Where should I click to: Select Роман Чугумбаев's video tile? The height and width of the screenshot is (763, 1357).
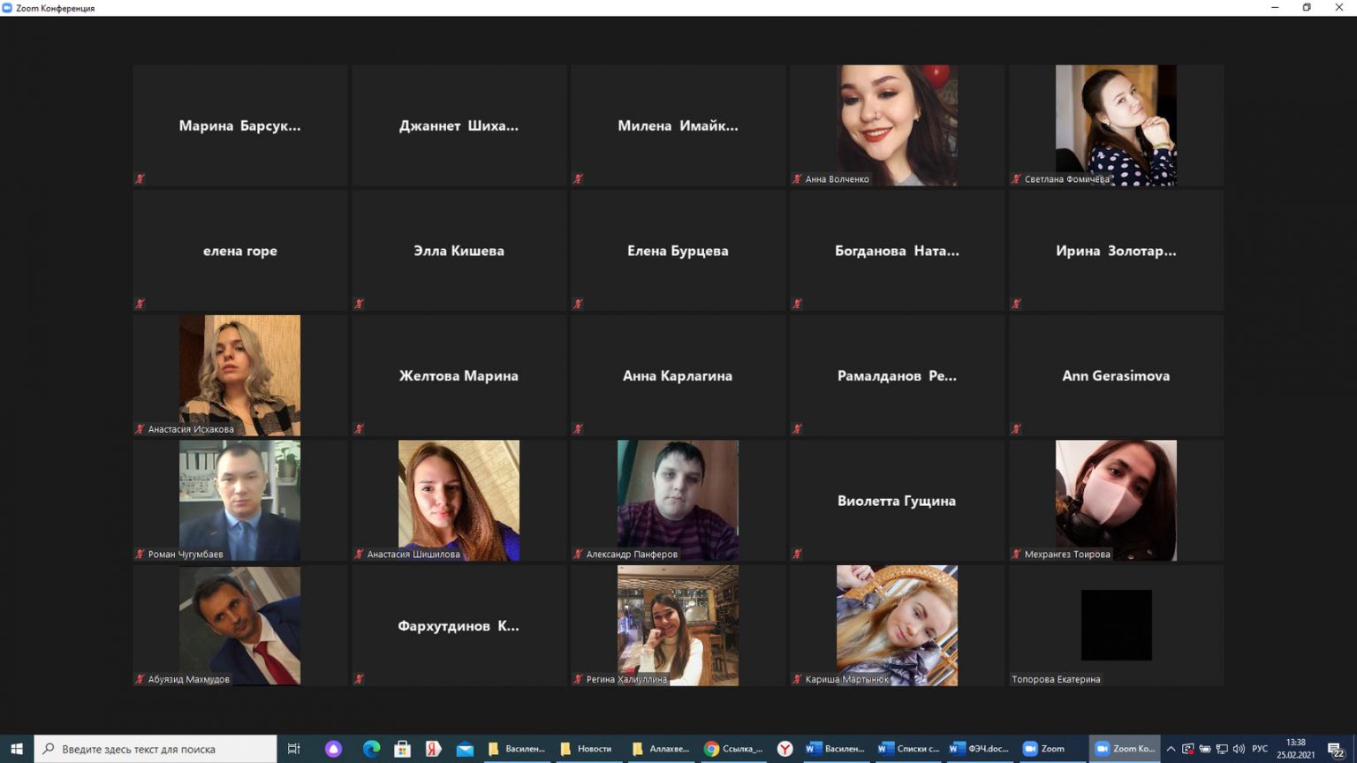(239, 500)
